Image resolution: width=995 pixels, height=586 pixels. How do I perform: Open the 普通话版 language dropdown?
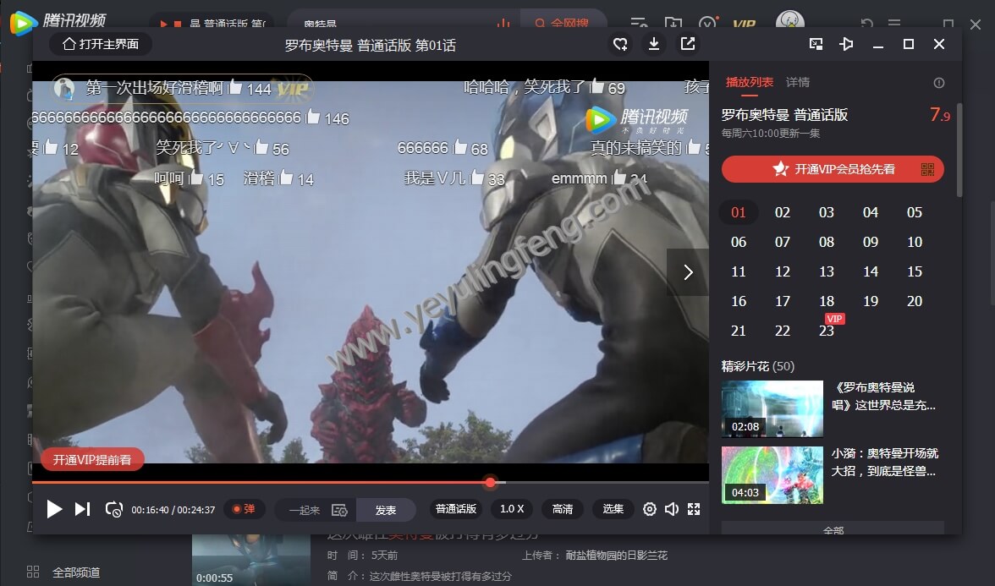(x=455, y=509)
